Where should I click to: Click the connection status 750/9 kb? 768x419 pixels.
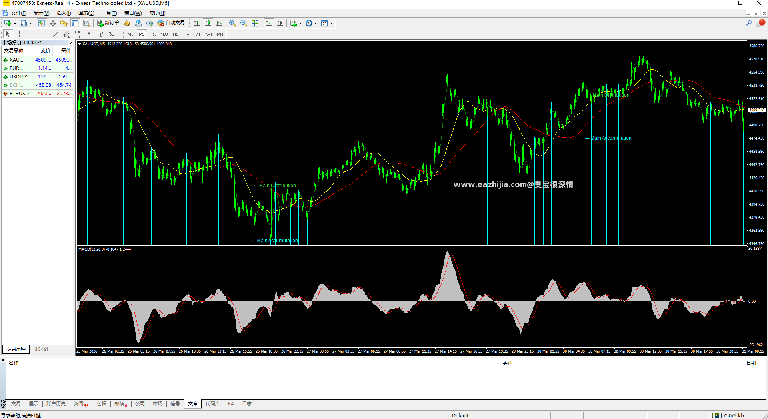tap(728, 415)
